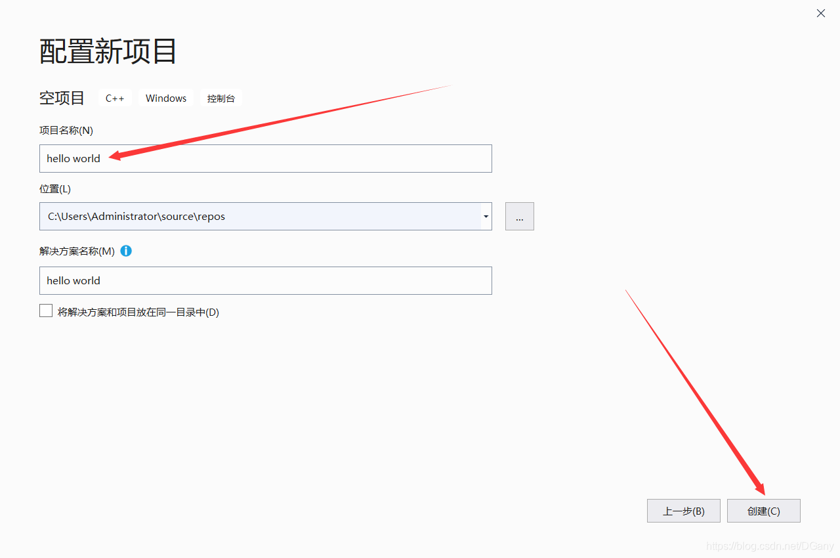Screen dimensions: 840x558
Task: Click the 位置(L) label
Action: pos(55,189)
